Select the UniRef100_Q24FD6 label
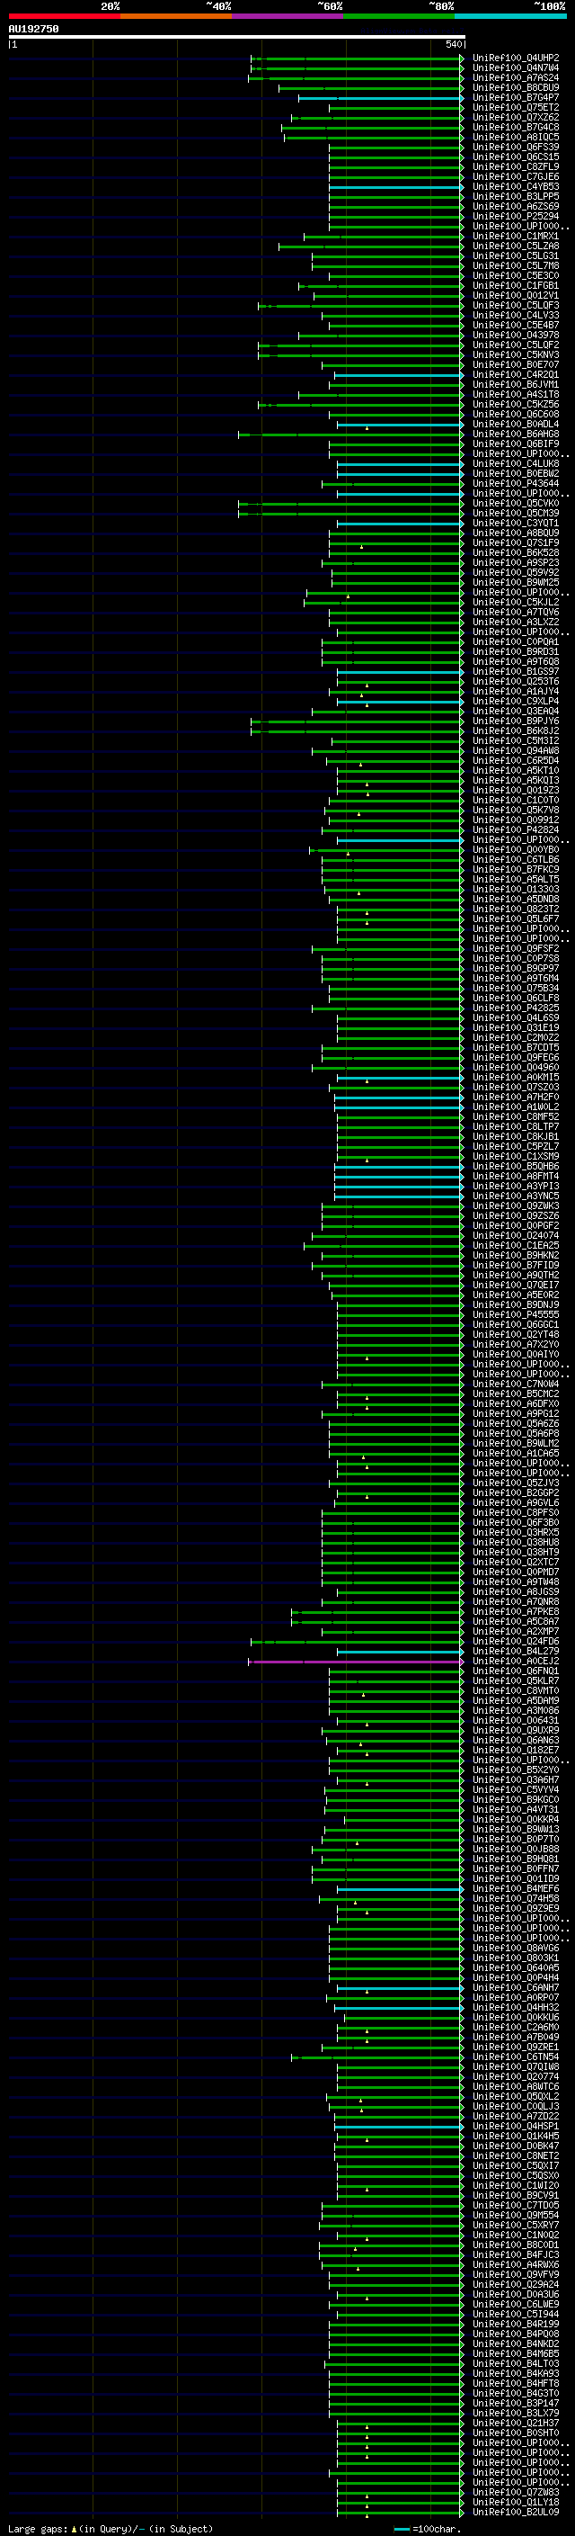 516,1641
